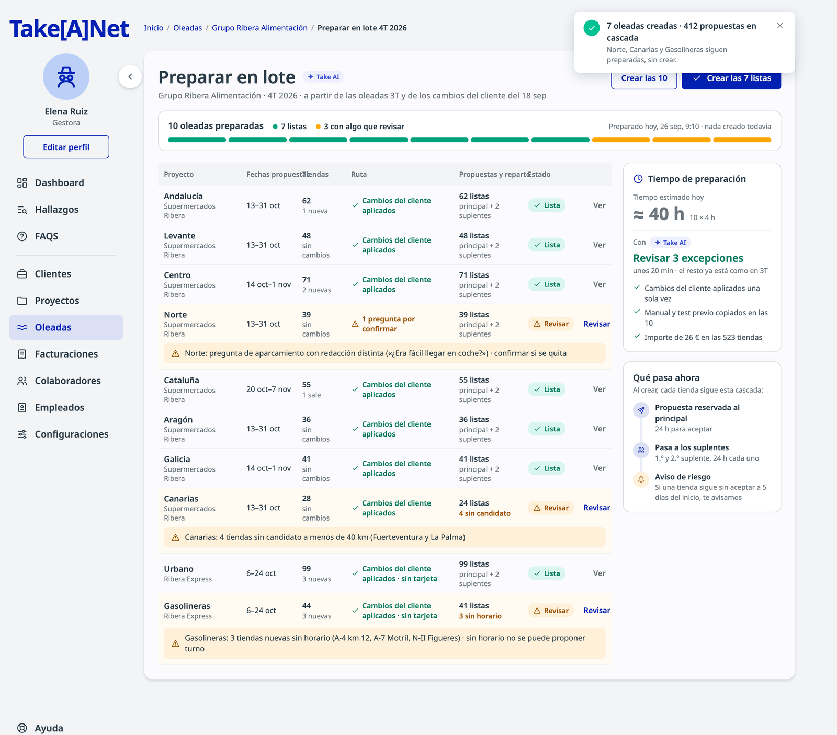Viewport: 837px width, 735px height.
Task: Go to Facturaciones in the sidebar
Action: click(66, 354)
